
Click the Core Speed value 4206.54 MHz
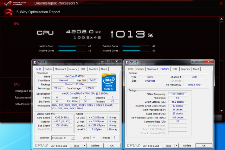62,117
